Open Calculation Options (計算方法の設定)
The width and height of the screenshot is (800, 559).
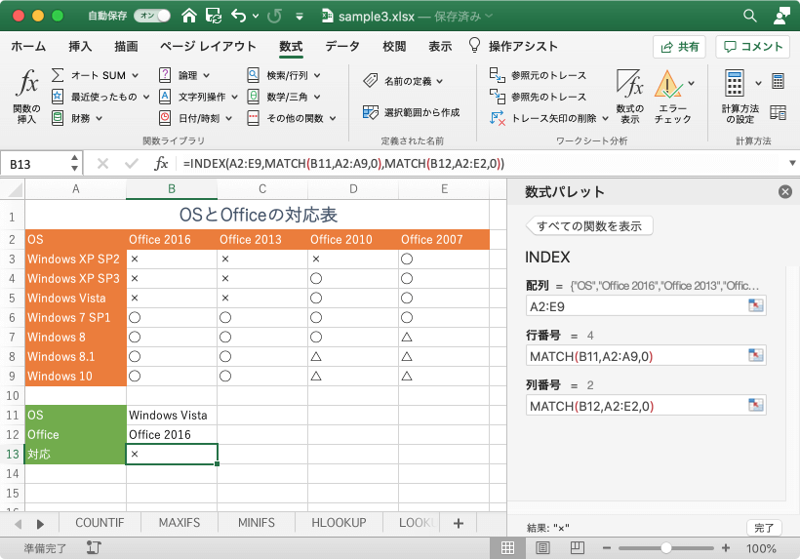point(740,97)
